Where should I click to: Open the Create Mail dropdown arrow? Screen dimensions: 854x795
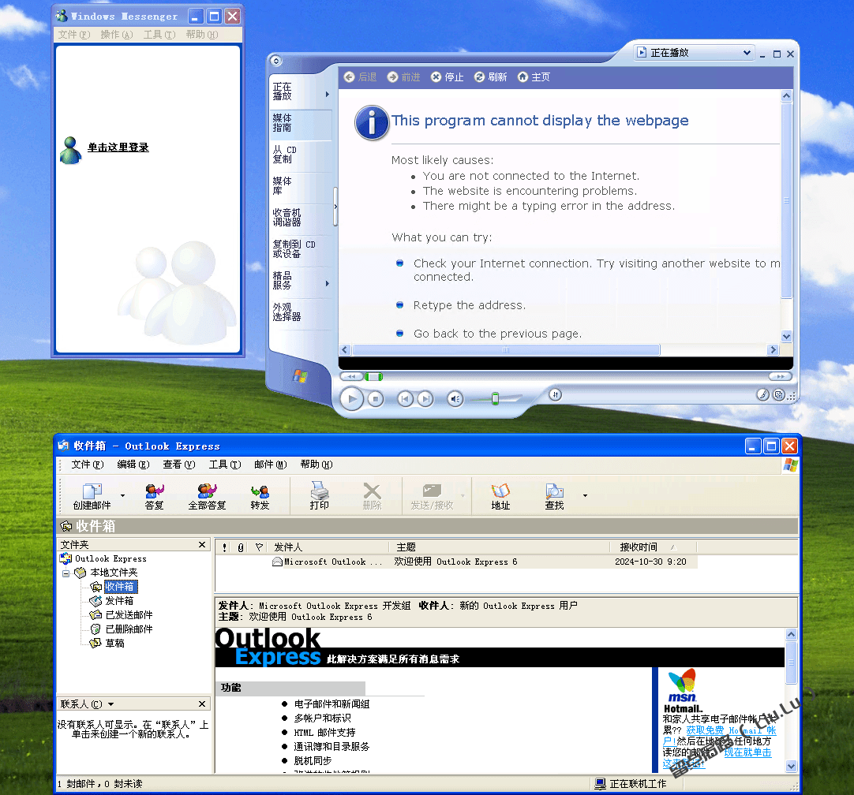pyautogui.click(x=122, y=496)
